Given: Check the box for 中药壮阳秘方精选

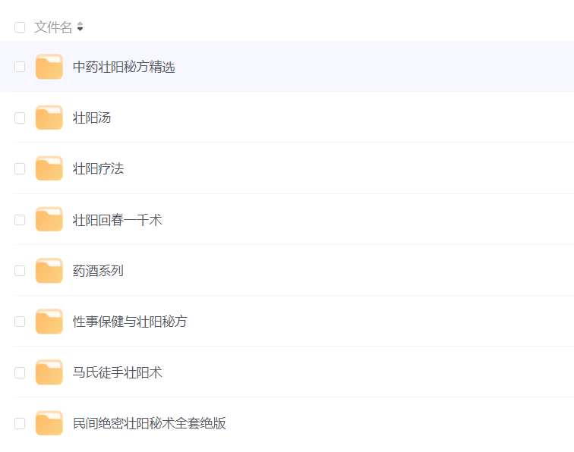Looking at the screenshot, I should coord(20,67).
